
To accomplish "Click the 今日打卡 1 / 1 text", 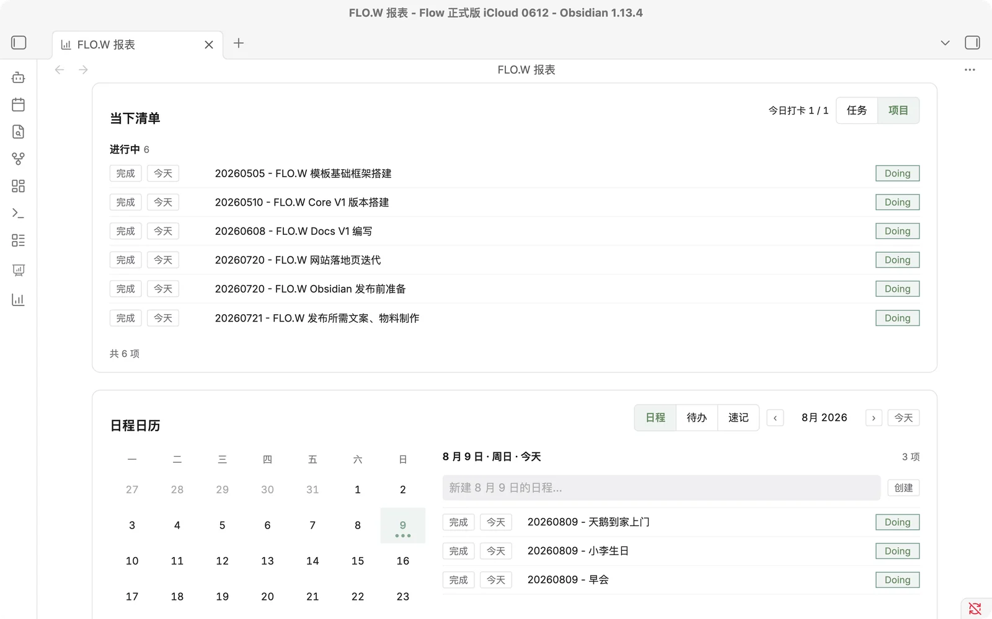I will tap(799, 110).
